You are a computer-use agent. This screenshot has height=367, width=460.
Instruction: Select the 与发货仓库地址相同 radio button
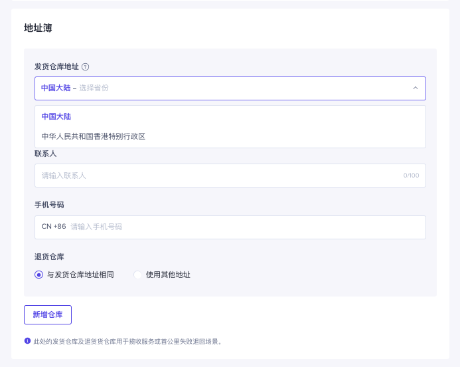(x=38, y=275)
